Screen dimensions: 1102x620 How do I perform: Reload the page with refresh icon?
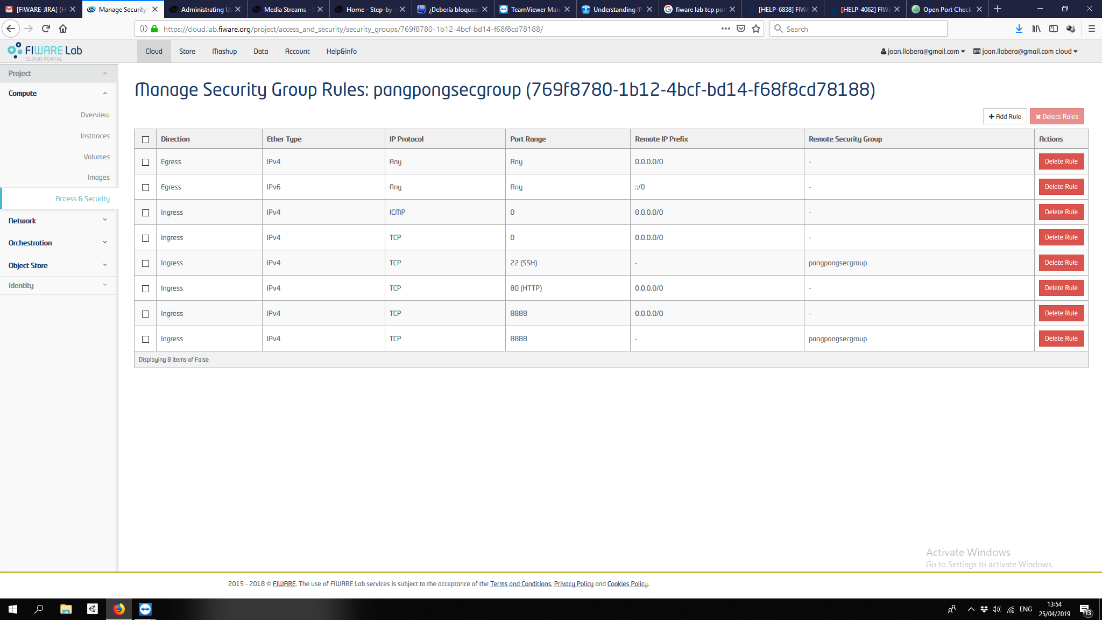click(46, 29)
